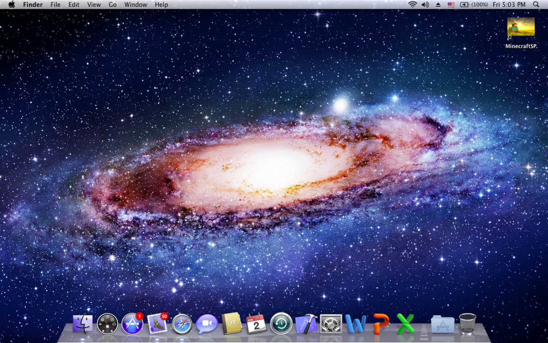Open the Apple menu
Viewport: 548px width, 343px height.
(x=12, y=5)
